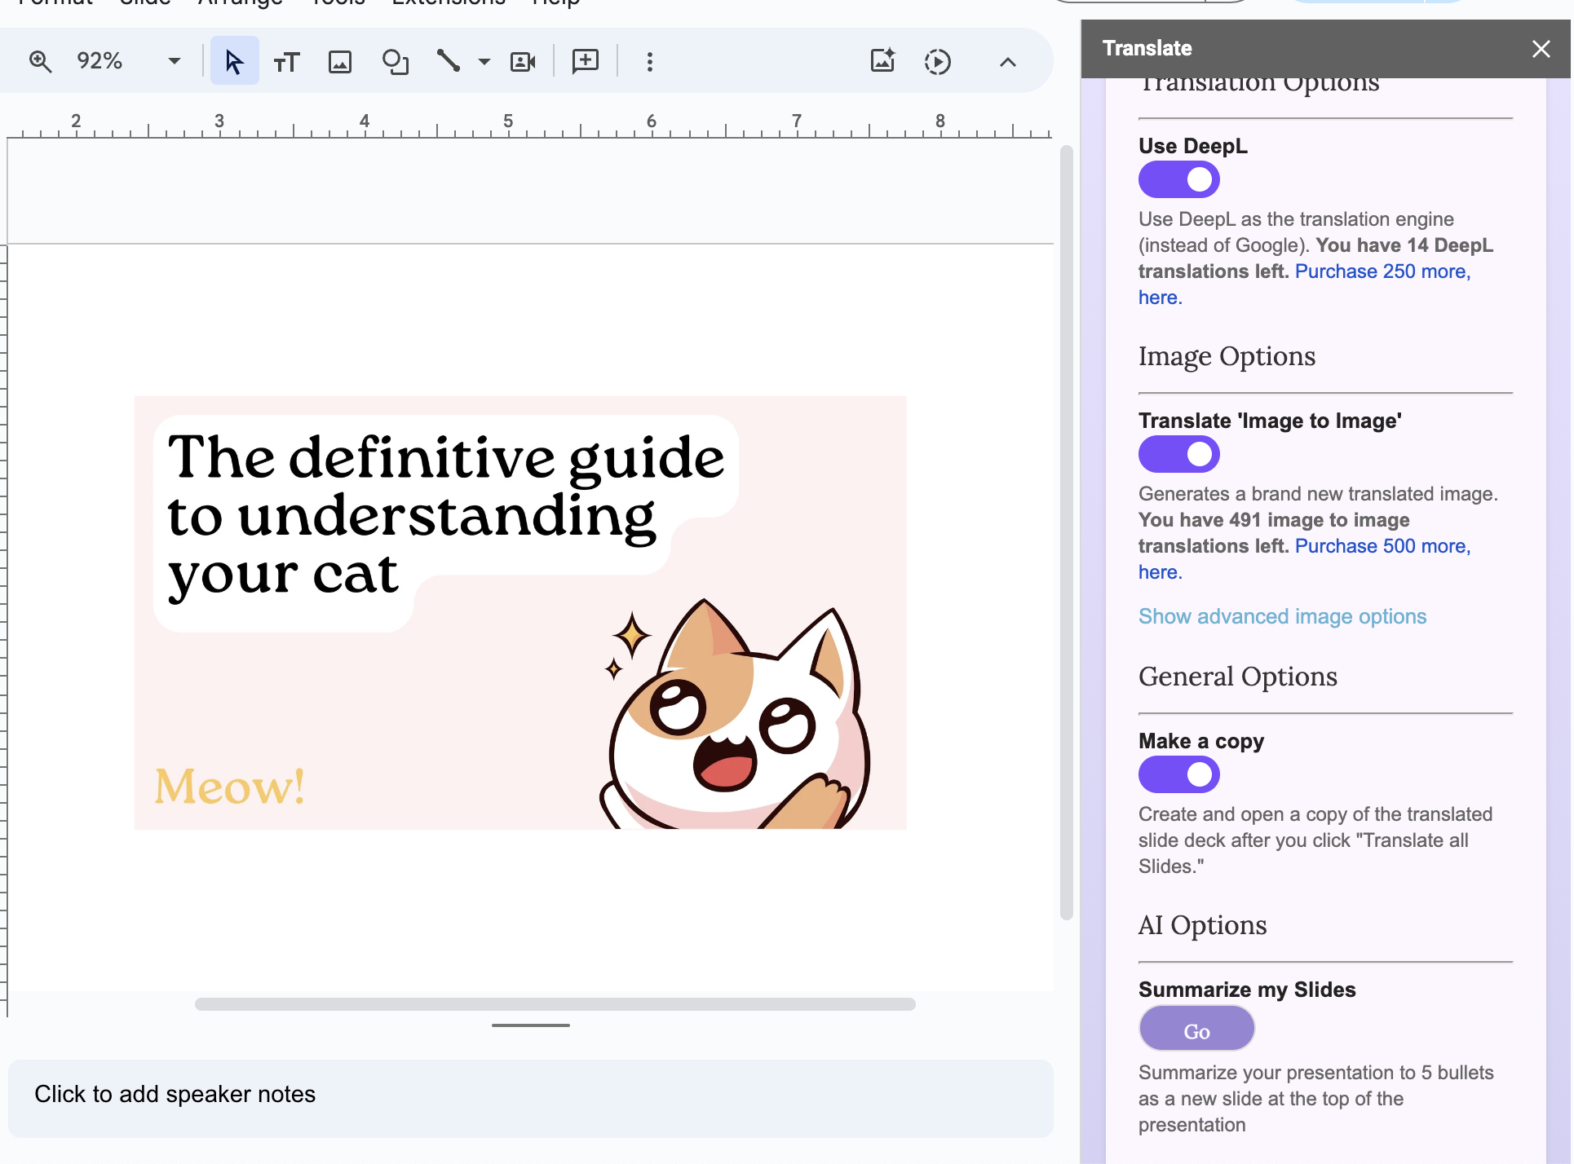Click the speaker notes resize handle
Image resolution: width=1574 pixels, height=1164 pixels.
531,1025
